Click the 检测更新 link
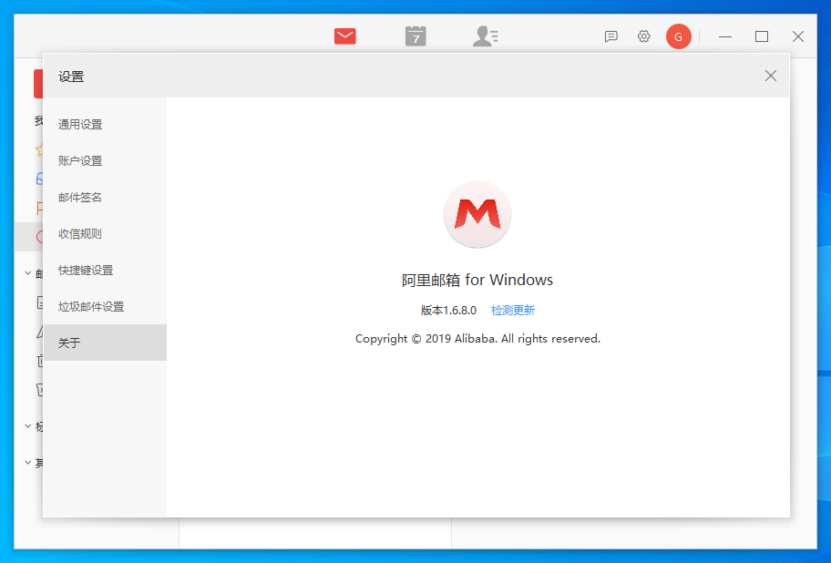 (513, 311)
